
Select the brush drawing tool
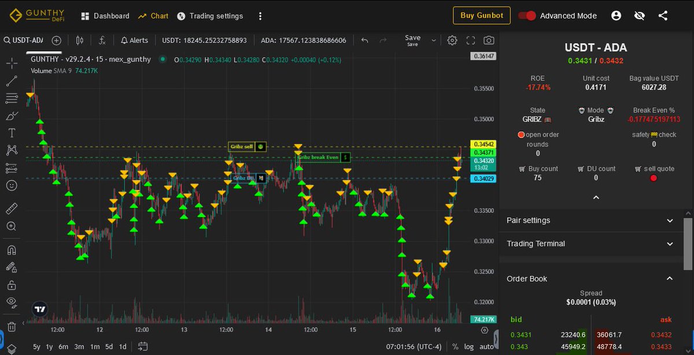[x=12, y=115]
